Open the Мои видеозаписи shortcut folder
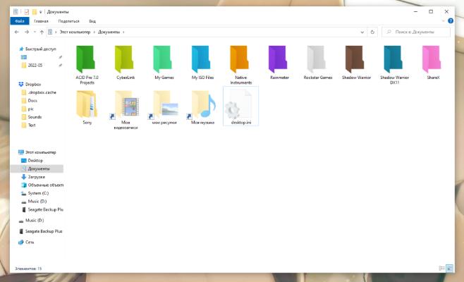This screenshot has height=282, width=464. pyautogui.click(x=126, y=110)
